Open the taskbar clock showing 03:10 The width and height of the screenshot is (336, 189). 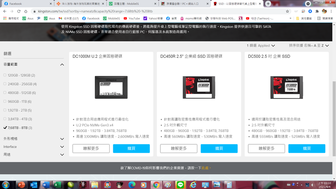(324, 185)
